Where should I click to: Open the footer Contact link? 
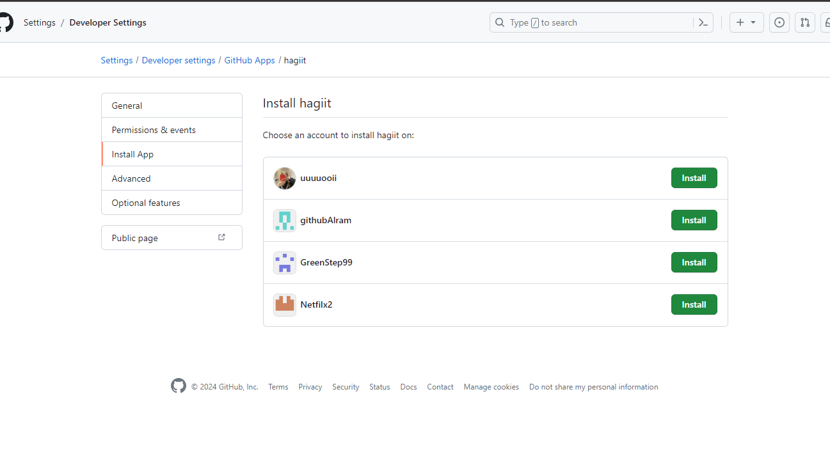[440, 387]
